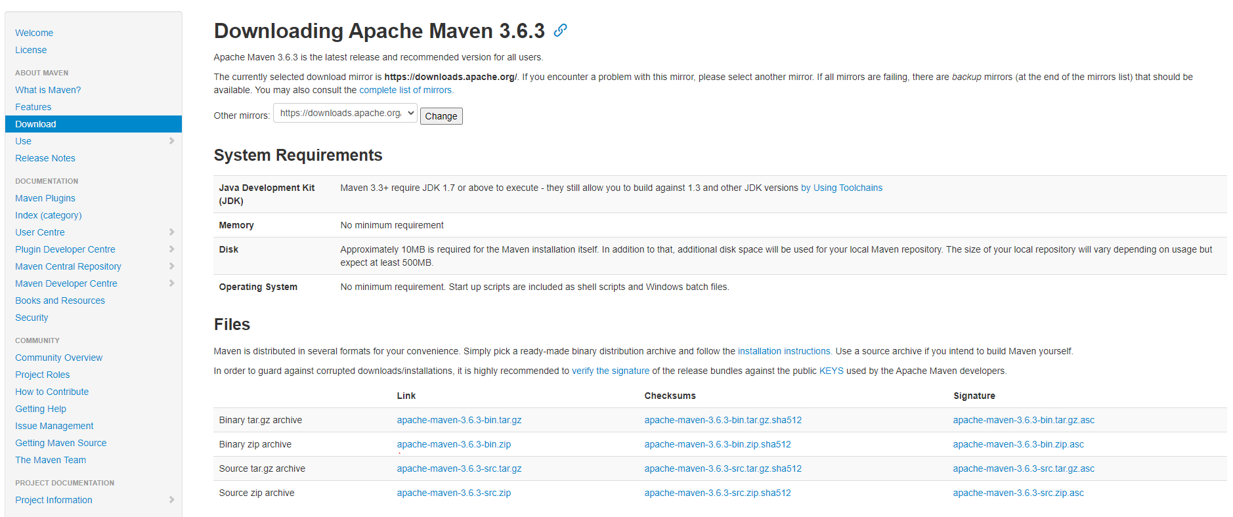
Task: Click the Checksums column header
Action: [670, 396]
